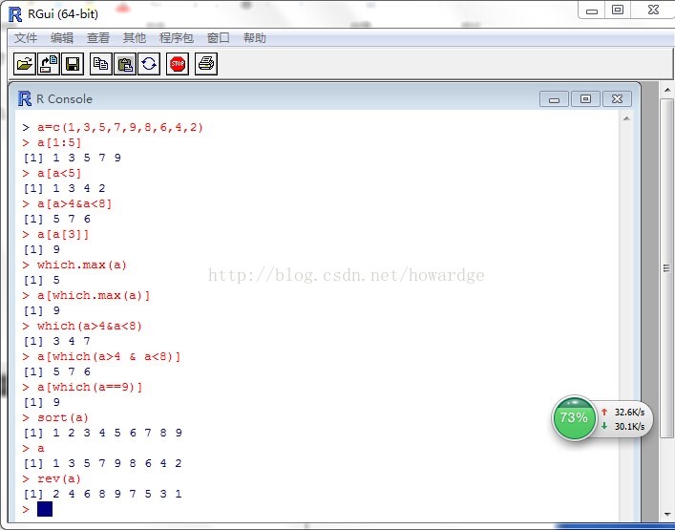Open the 帮助 menu
The width and height of the screenshot is (675, 530).
point(254,38)
